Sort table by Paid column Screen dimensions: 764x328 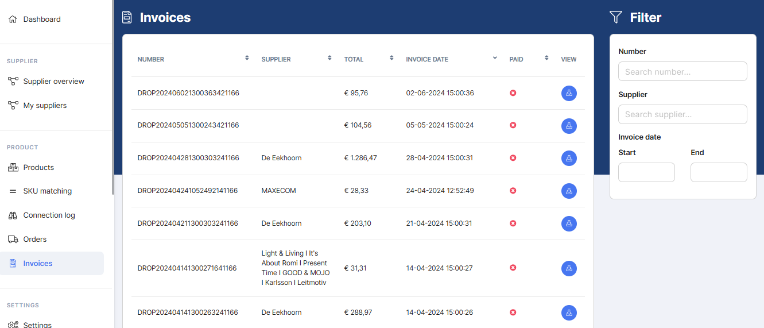tap(546, 58)
